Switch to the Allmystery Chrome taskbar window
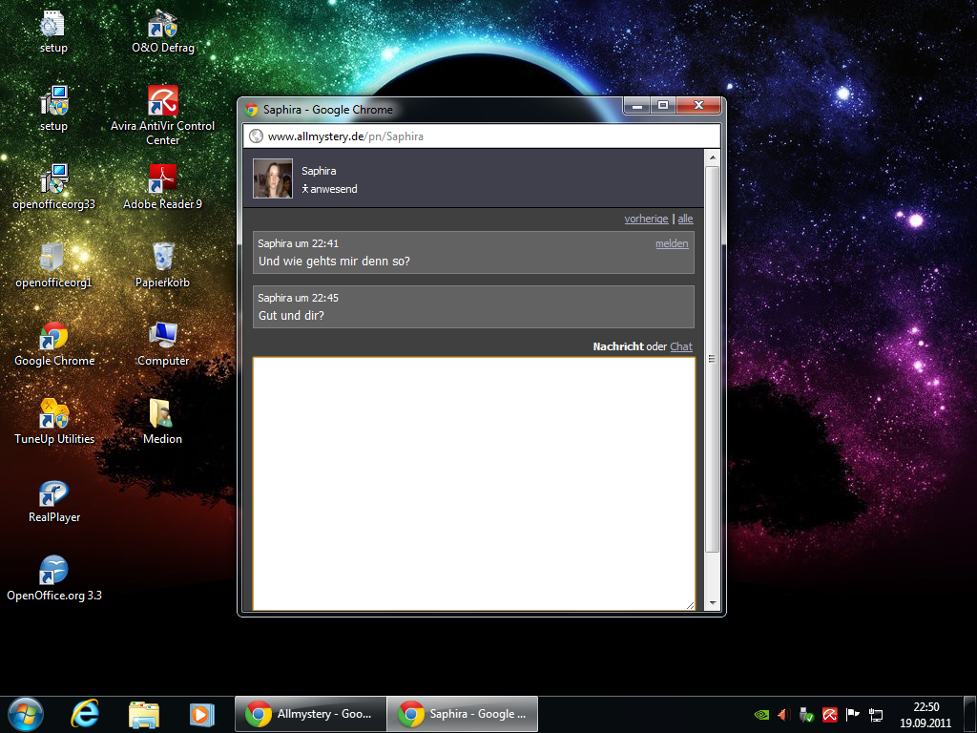Viewport: 977px width, 733px height. point(310,714)
